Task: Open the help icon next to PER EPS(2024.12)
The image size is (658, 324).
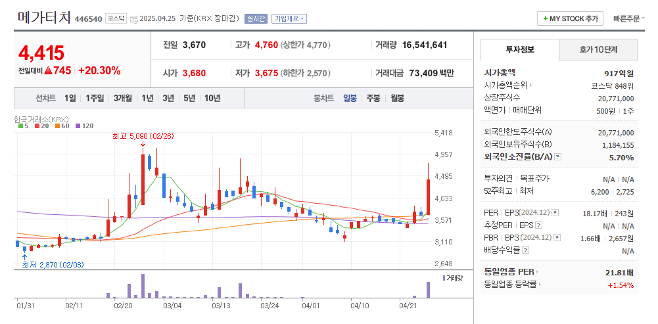Action: click(555, 212)
